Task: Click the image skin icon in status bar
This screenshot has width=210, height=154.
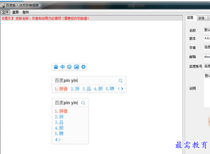Action: (77, 67)
